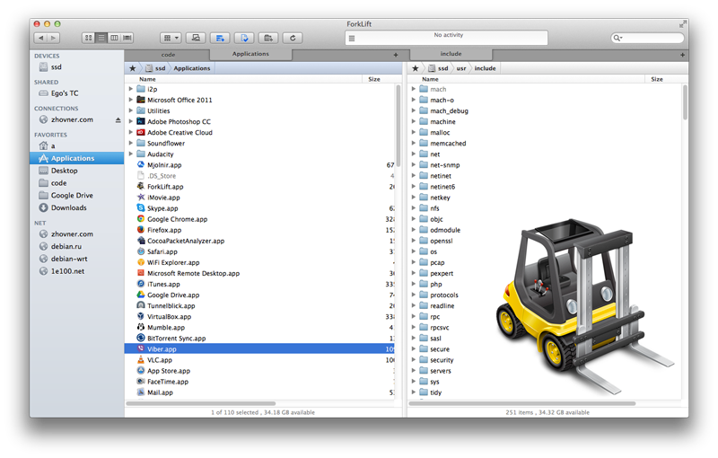Screen dimensions: 718x458
Task: Eject the zhovner.com connection
Action: (x=118, y=120)
